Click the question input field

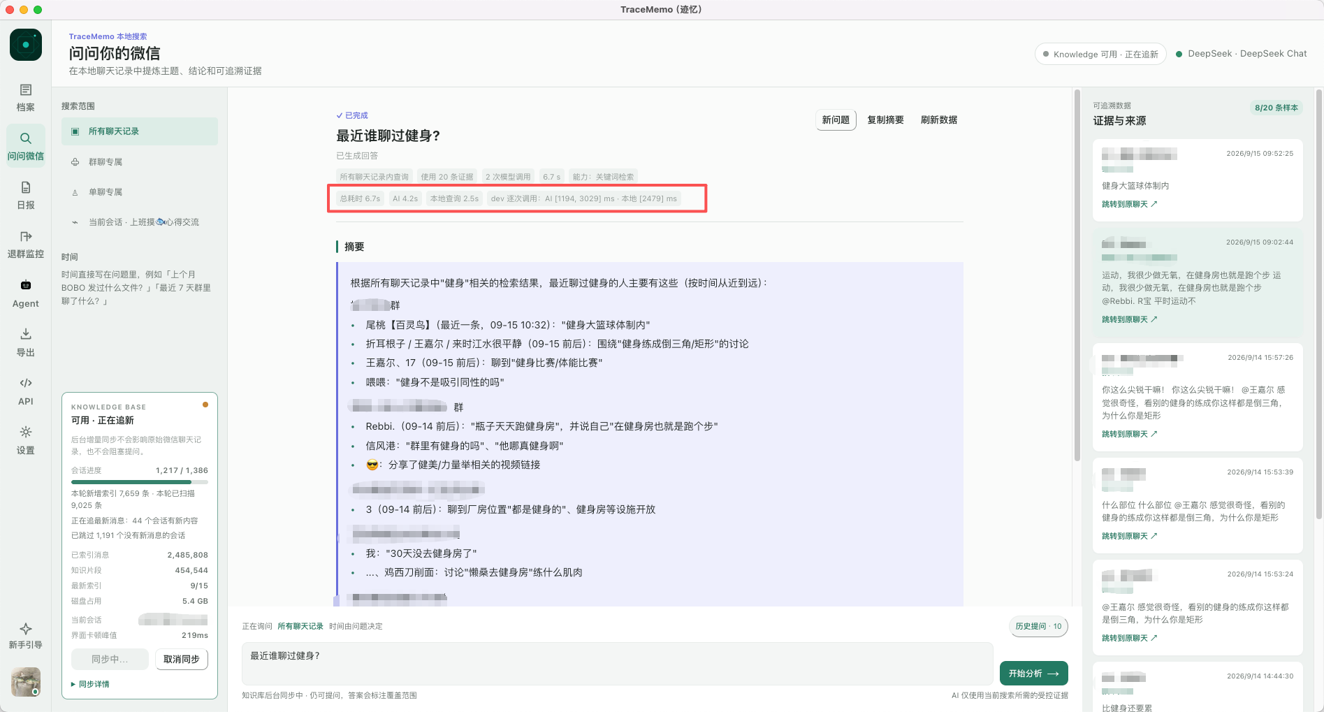(617, 664)
